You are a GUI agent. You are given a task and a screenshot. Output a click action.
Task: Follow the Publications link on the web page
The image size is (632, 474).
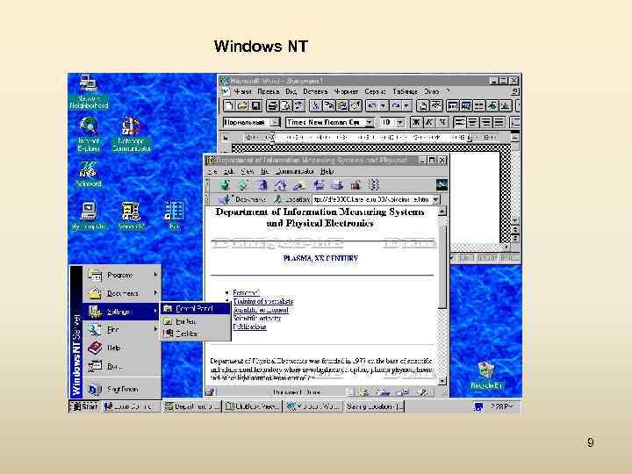point(249,327)
